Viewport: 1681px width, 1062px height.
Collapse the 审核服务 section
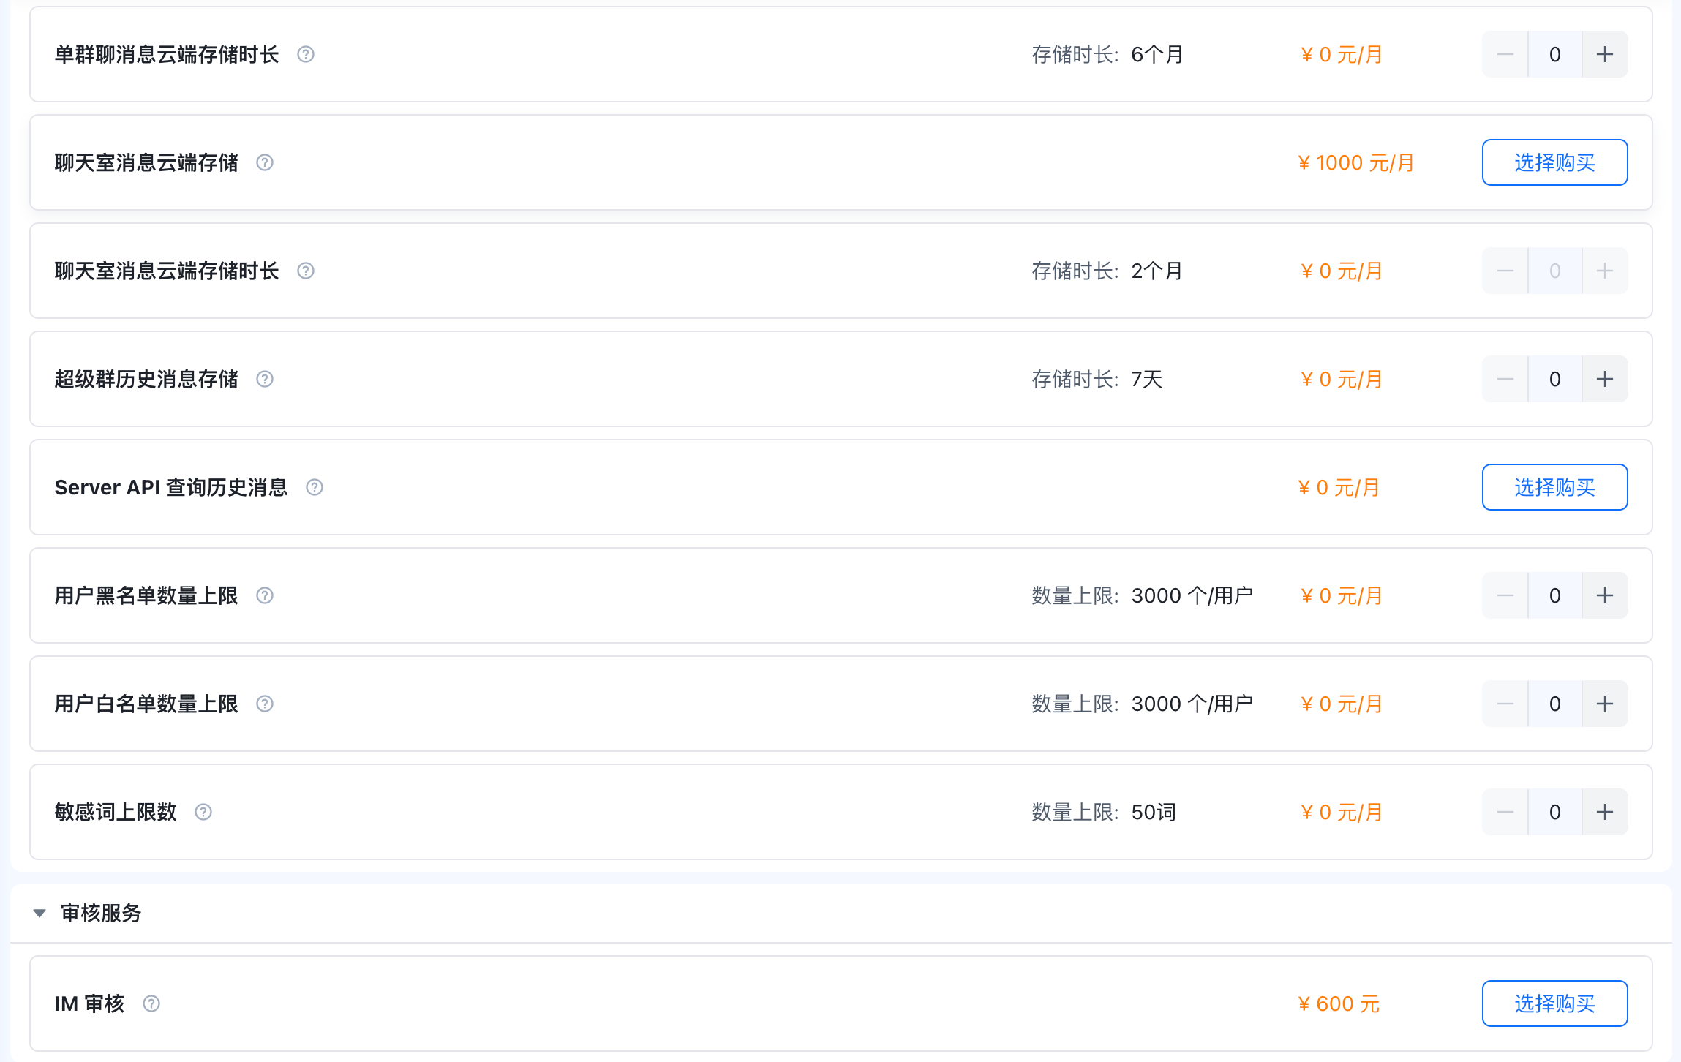click(x=40, y=913)
